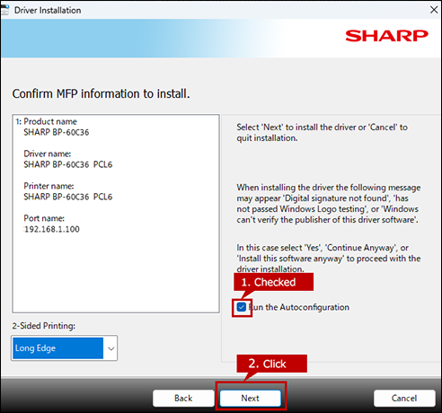Click the '2. Click' red callout label
The image size is (442, 413).
(272, 364)
